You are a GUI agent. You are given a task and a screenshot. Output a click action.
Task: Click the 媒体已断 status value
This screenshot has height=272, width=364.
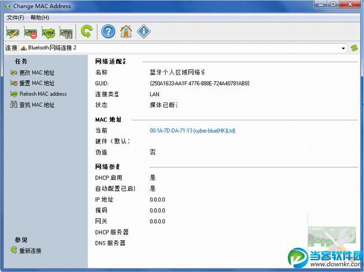coord(164,105)
